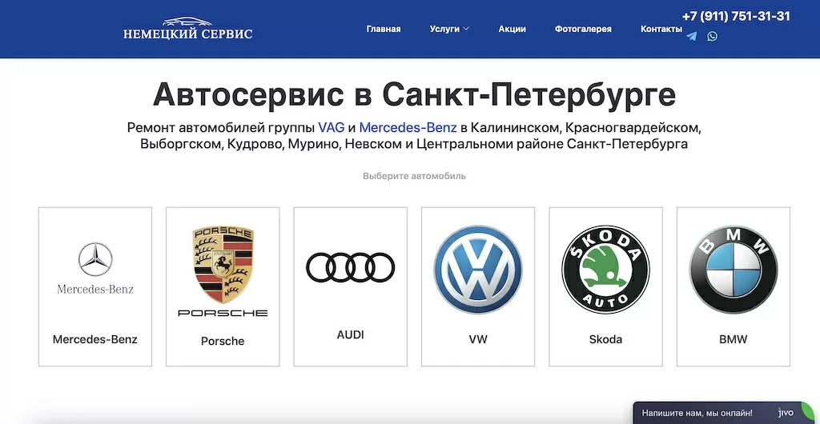Open the Контакты page

pos(661,29)
